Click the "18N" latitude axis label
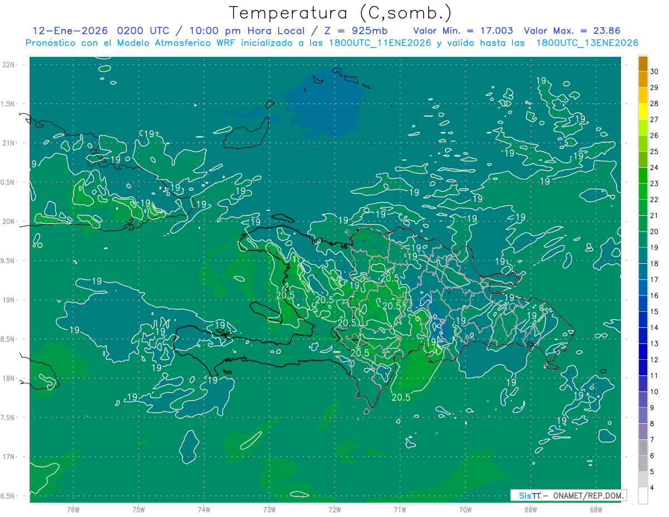This screenshot has height=517, width=669. pos(10,378)
